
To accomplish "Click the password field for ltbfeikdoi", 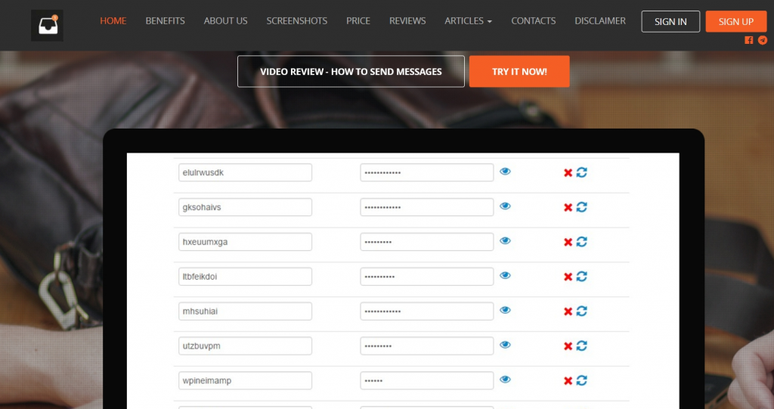I will point(427,276).
